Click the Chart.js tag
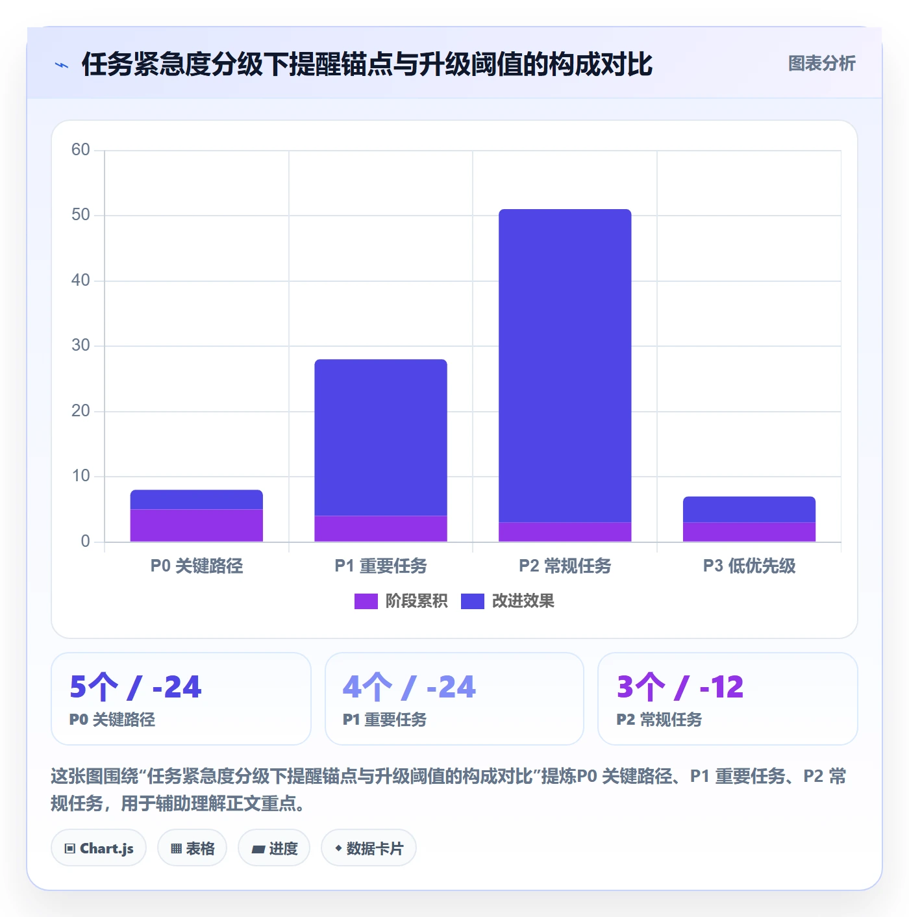The image size is (909, 917). pos(99,848)
